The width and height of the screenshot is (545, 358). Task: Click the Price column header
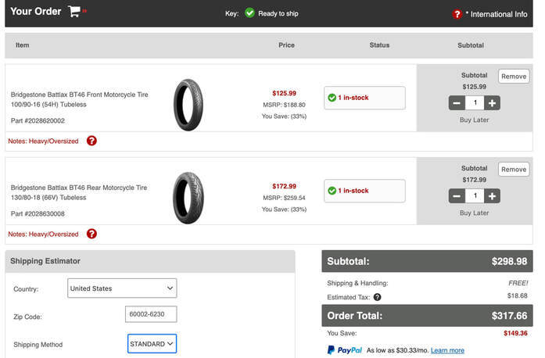286,45
